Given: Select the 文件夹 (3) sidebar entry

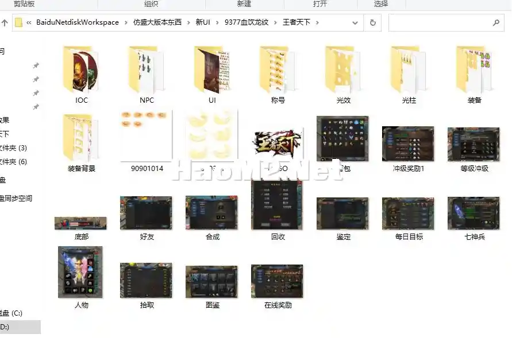Looking at the screenshot, I should (13, 148).
